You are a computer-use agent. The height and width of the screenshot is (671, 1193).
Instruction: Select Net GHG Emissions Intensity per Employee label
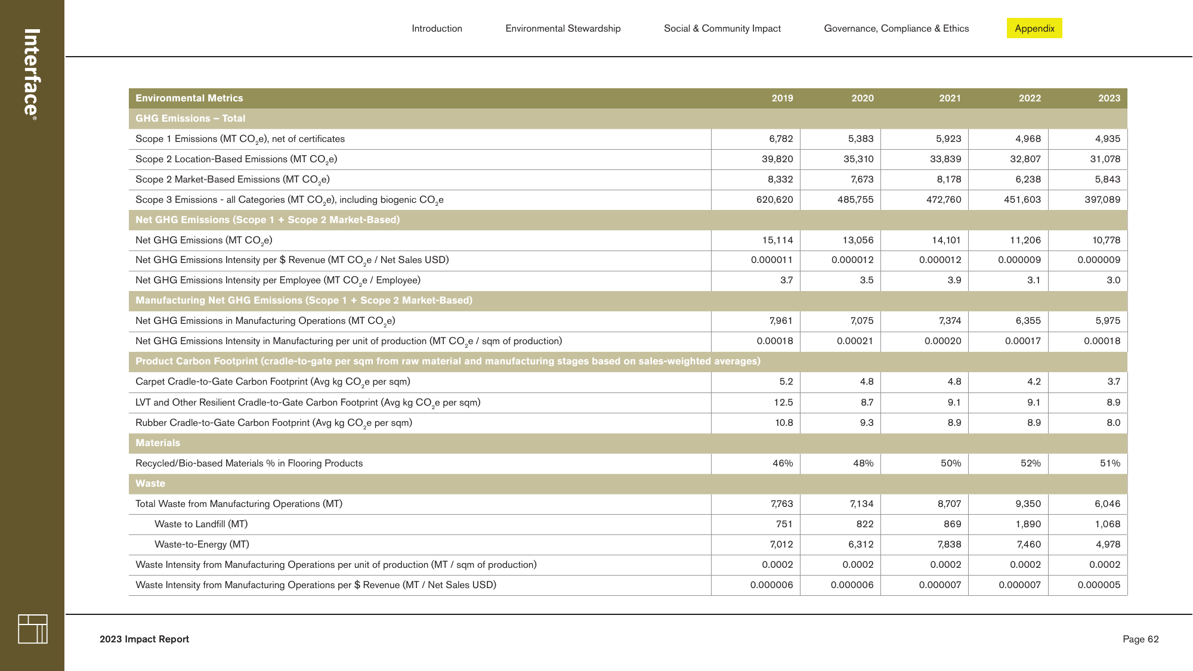click(x=278, y=281)
